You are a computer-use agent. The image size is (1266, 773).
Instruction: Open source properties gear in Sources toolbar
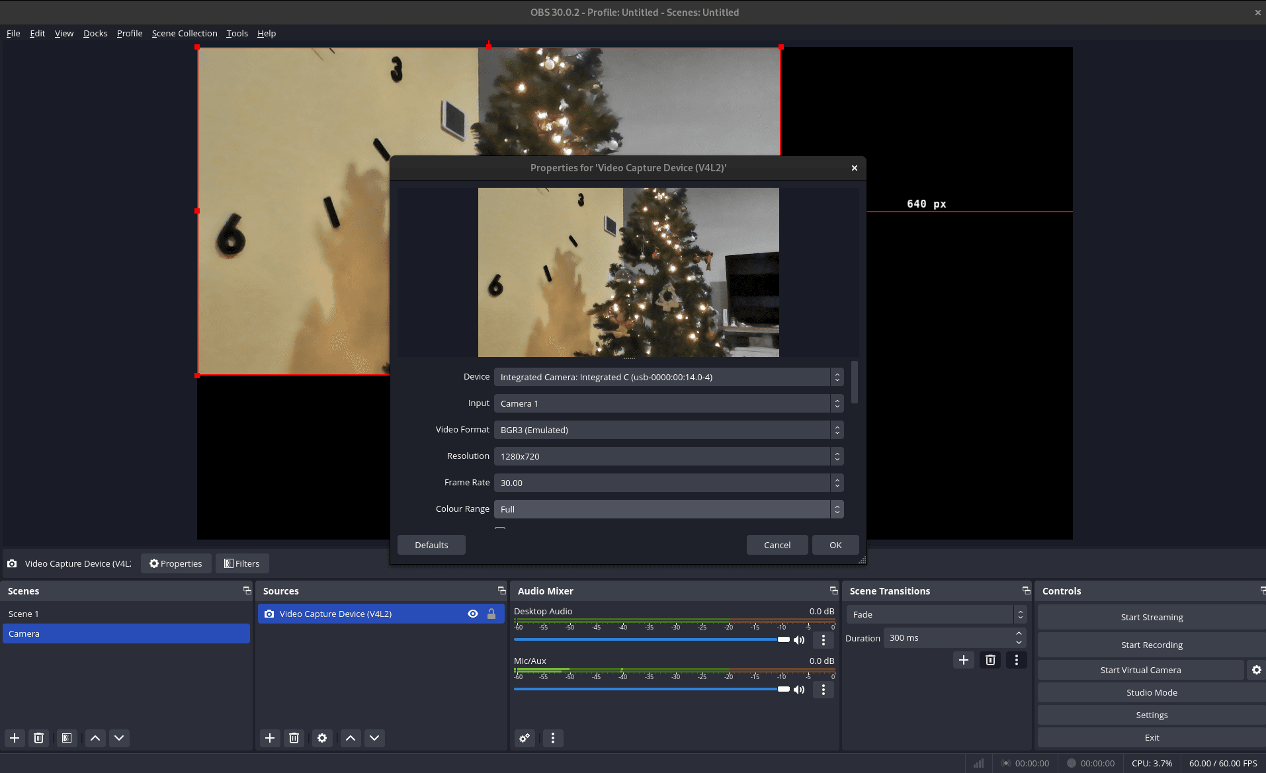[x=322, y=738]
